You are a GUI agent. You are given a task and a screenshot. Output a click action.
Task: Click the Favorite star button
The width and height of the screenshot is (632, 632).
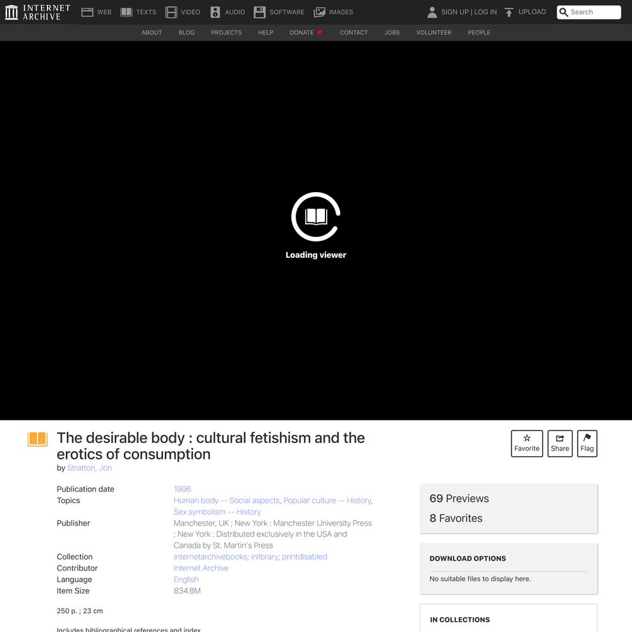pos(527,444)
